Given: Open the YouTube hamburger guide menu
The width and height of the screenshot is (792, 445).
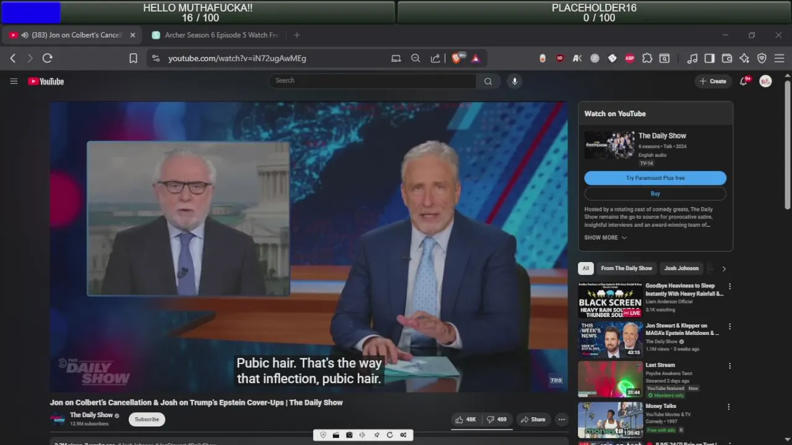Looking at the screenshot, I should 14,81.
